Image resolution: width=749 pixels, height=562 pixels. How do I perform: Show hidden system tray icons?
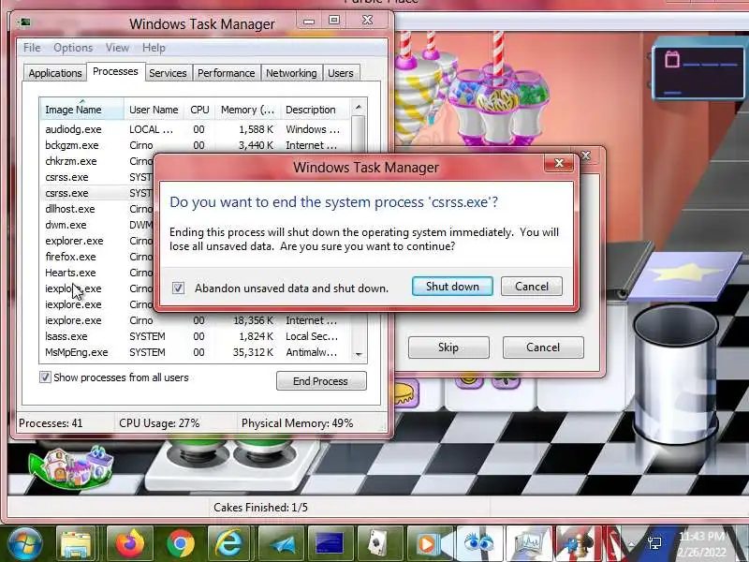(x=631, y=544)
